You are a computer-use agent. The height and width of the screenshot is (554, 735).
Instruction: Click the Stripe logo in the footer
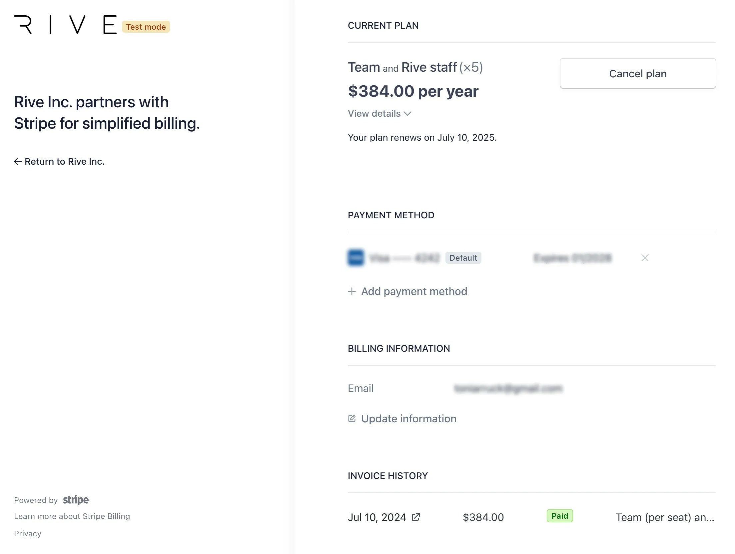76,500
